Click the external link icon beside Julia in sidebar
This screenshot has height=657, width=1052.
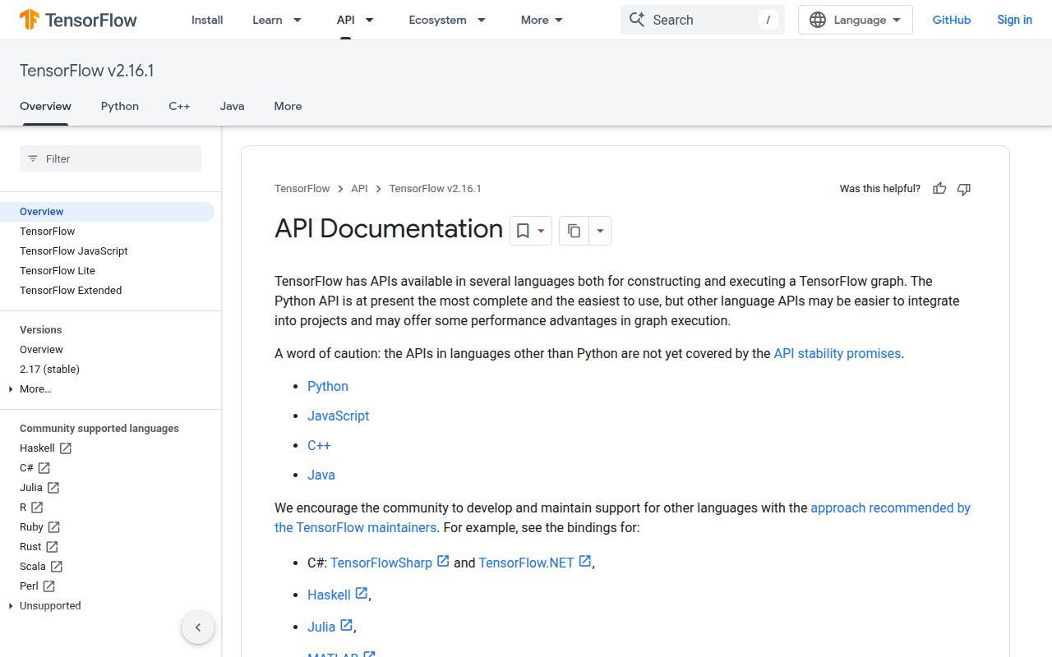pyautogui.click(x=53, y=488)
